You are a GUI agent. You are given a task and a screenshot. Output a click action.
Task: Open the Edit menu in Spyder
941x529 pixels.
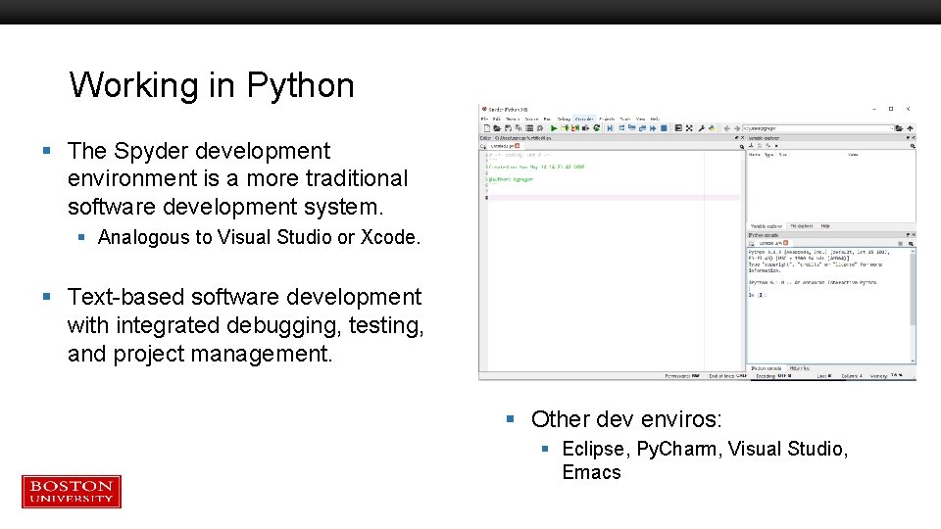496,119
